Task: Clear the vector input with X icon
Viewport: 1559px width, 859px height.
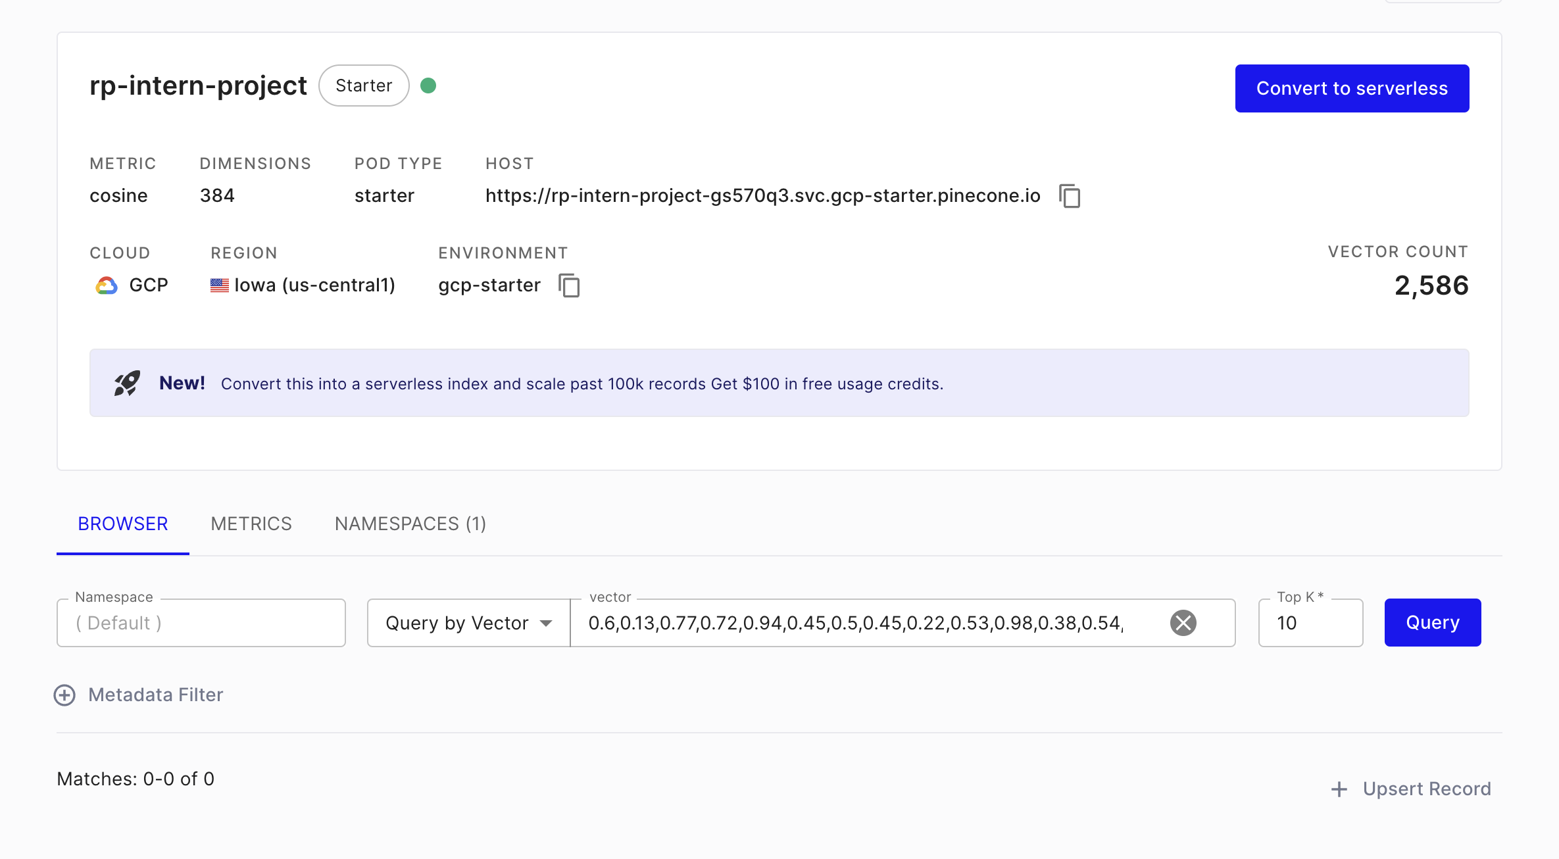Action: click(1183, 623)
